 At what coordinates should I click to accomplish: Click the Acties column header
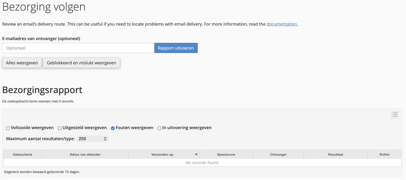pyautogui.click(x=384, y=154)
